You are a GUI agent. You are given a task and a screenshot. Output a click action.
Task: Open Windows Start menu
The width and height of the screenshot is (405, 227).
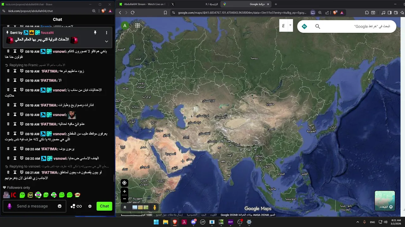(x=156, y=222)
